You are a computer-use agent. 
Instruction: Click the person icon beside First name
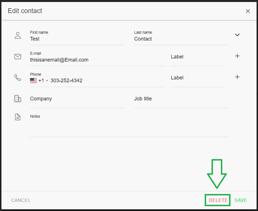pos(18,35)
